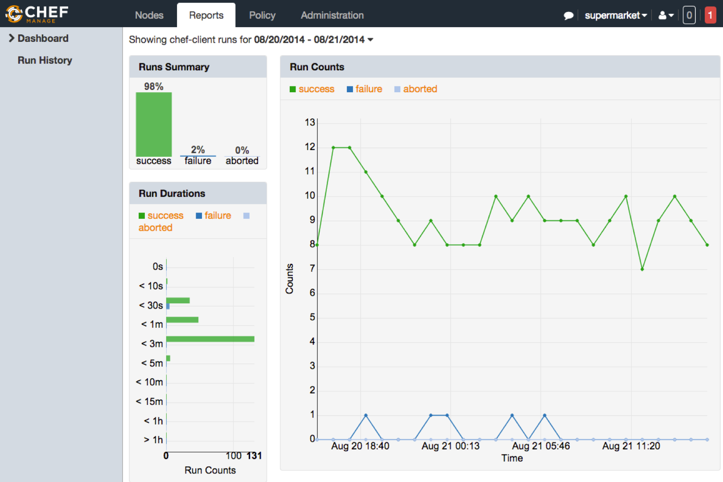Click the under 3m duration bar
The height and width of the screenshot is (482, 723).
coord(210,339)
